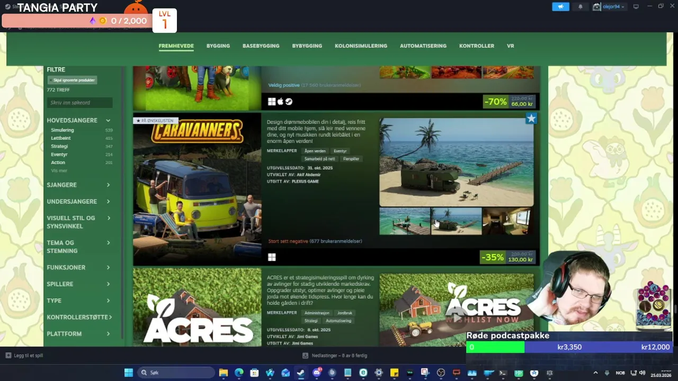Click the plus icon next to Legg til et spill

coord(8,356)
